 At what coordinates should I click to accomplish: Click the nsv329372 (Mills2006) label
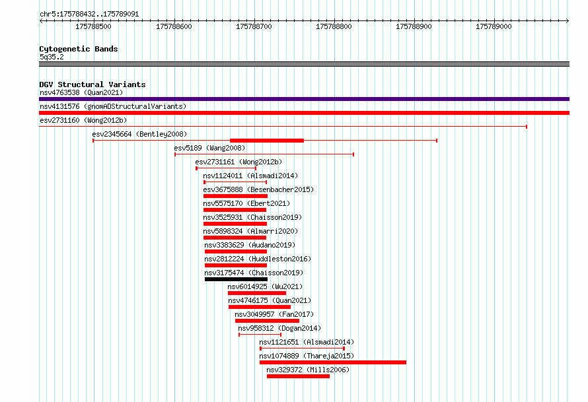pyautogui.click(x=308, y=370)
